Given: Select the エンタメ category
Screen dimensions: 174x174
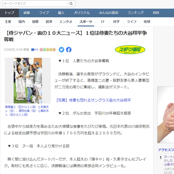Looking at the screenshot, I should (66, 22).
